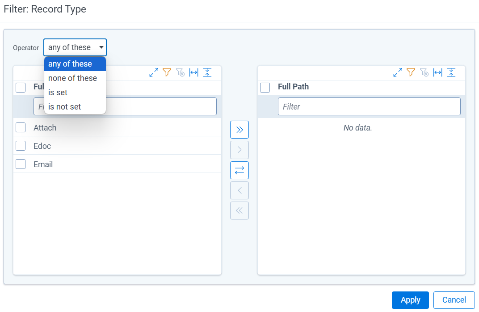Screen dimensions: 479x312
Task: Toggle the filter row in the right list
Action: (411, 72)
